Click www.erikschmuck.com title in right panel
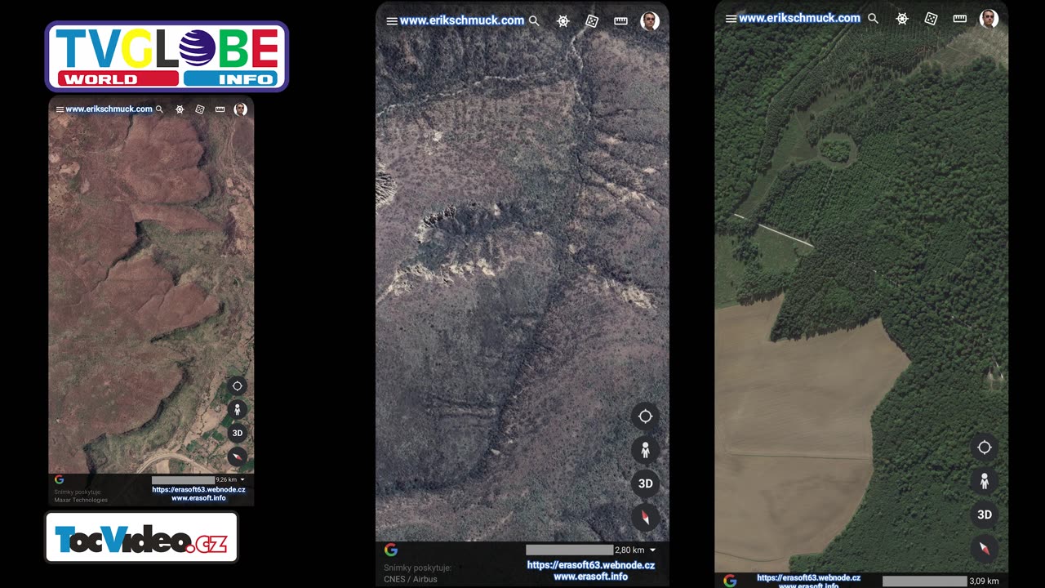 (x=799, y=18)
